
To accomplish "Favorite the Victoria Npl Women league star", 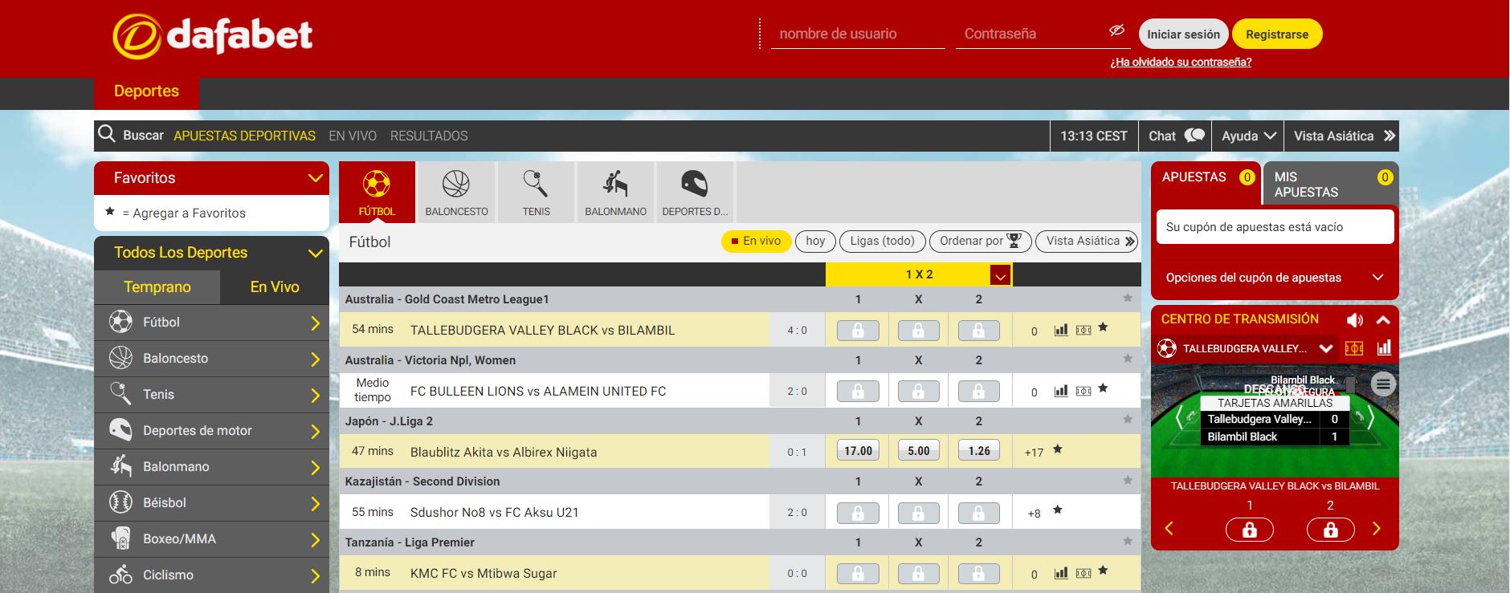I will [x=1128, y=359].
